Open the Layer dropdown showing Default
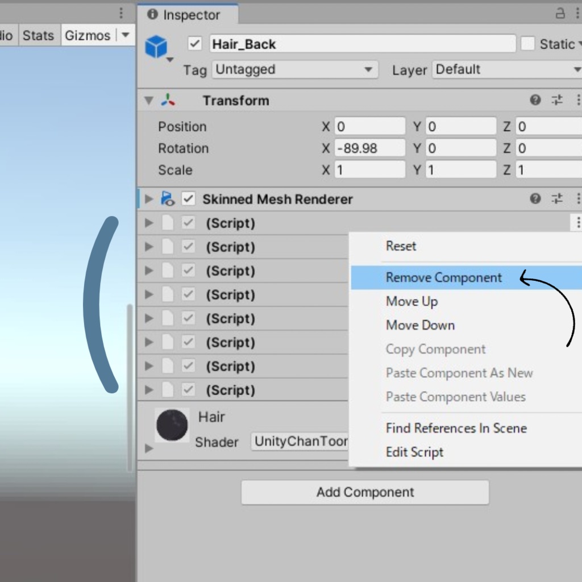Screen dimensions: 582x582 point(507,69)
